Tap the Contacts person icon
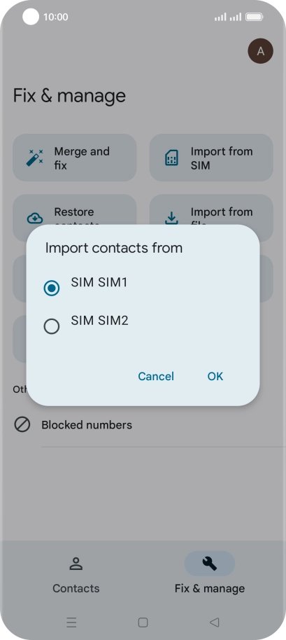 pos(76,564)
